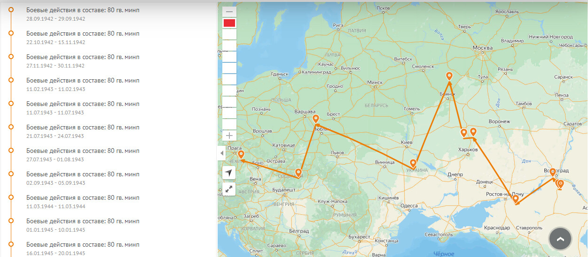Click the scroll-to-top chevron button
The height and width of the screenshot is (257, 588).
560,239
